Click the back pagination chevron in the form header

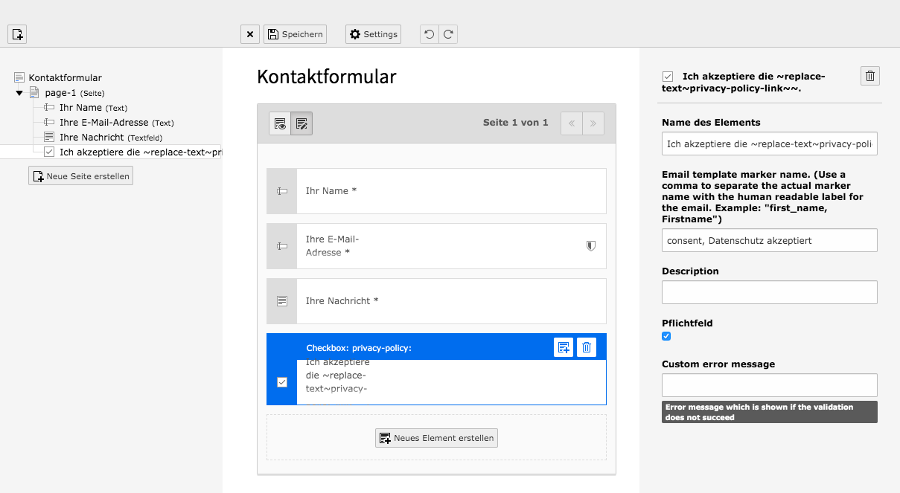pos(572,123)
